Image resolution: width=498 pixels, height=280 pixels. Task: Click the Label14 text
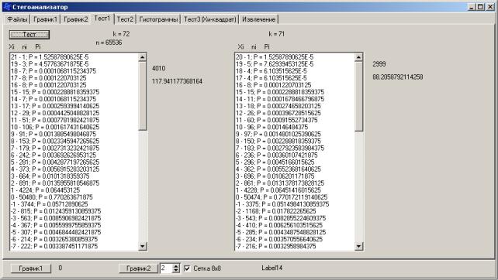(x=272, y=268)
